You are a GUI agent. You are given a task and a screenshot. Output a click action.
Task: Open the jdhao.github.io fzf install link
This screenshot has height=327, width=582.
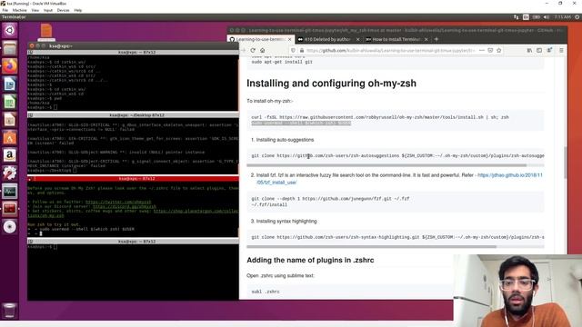pos(399,179)
